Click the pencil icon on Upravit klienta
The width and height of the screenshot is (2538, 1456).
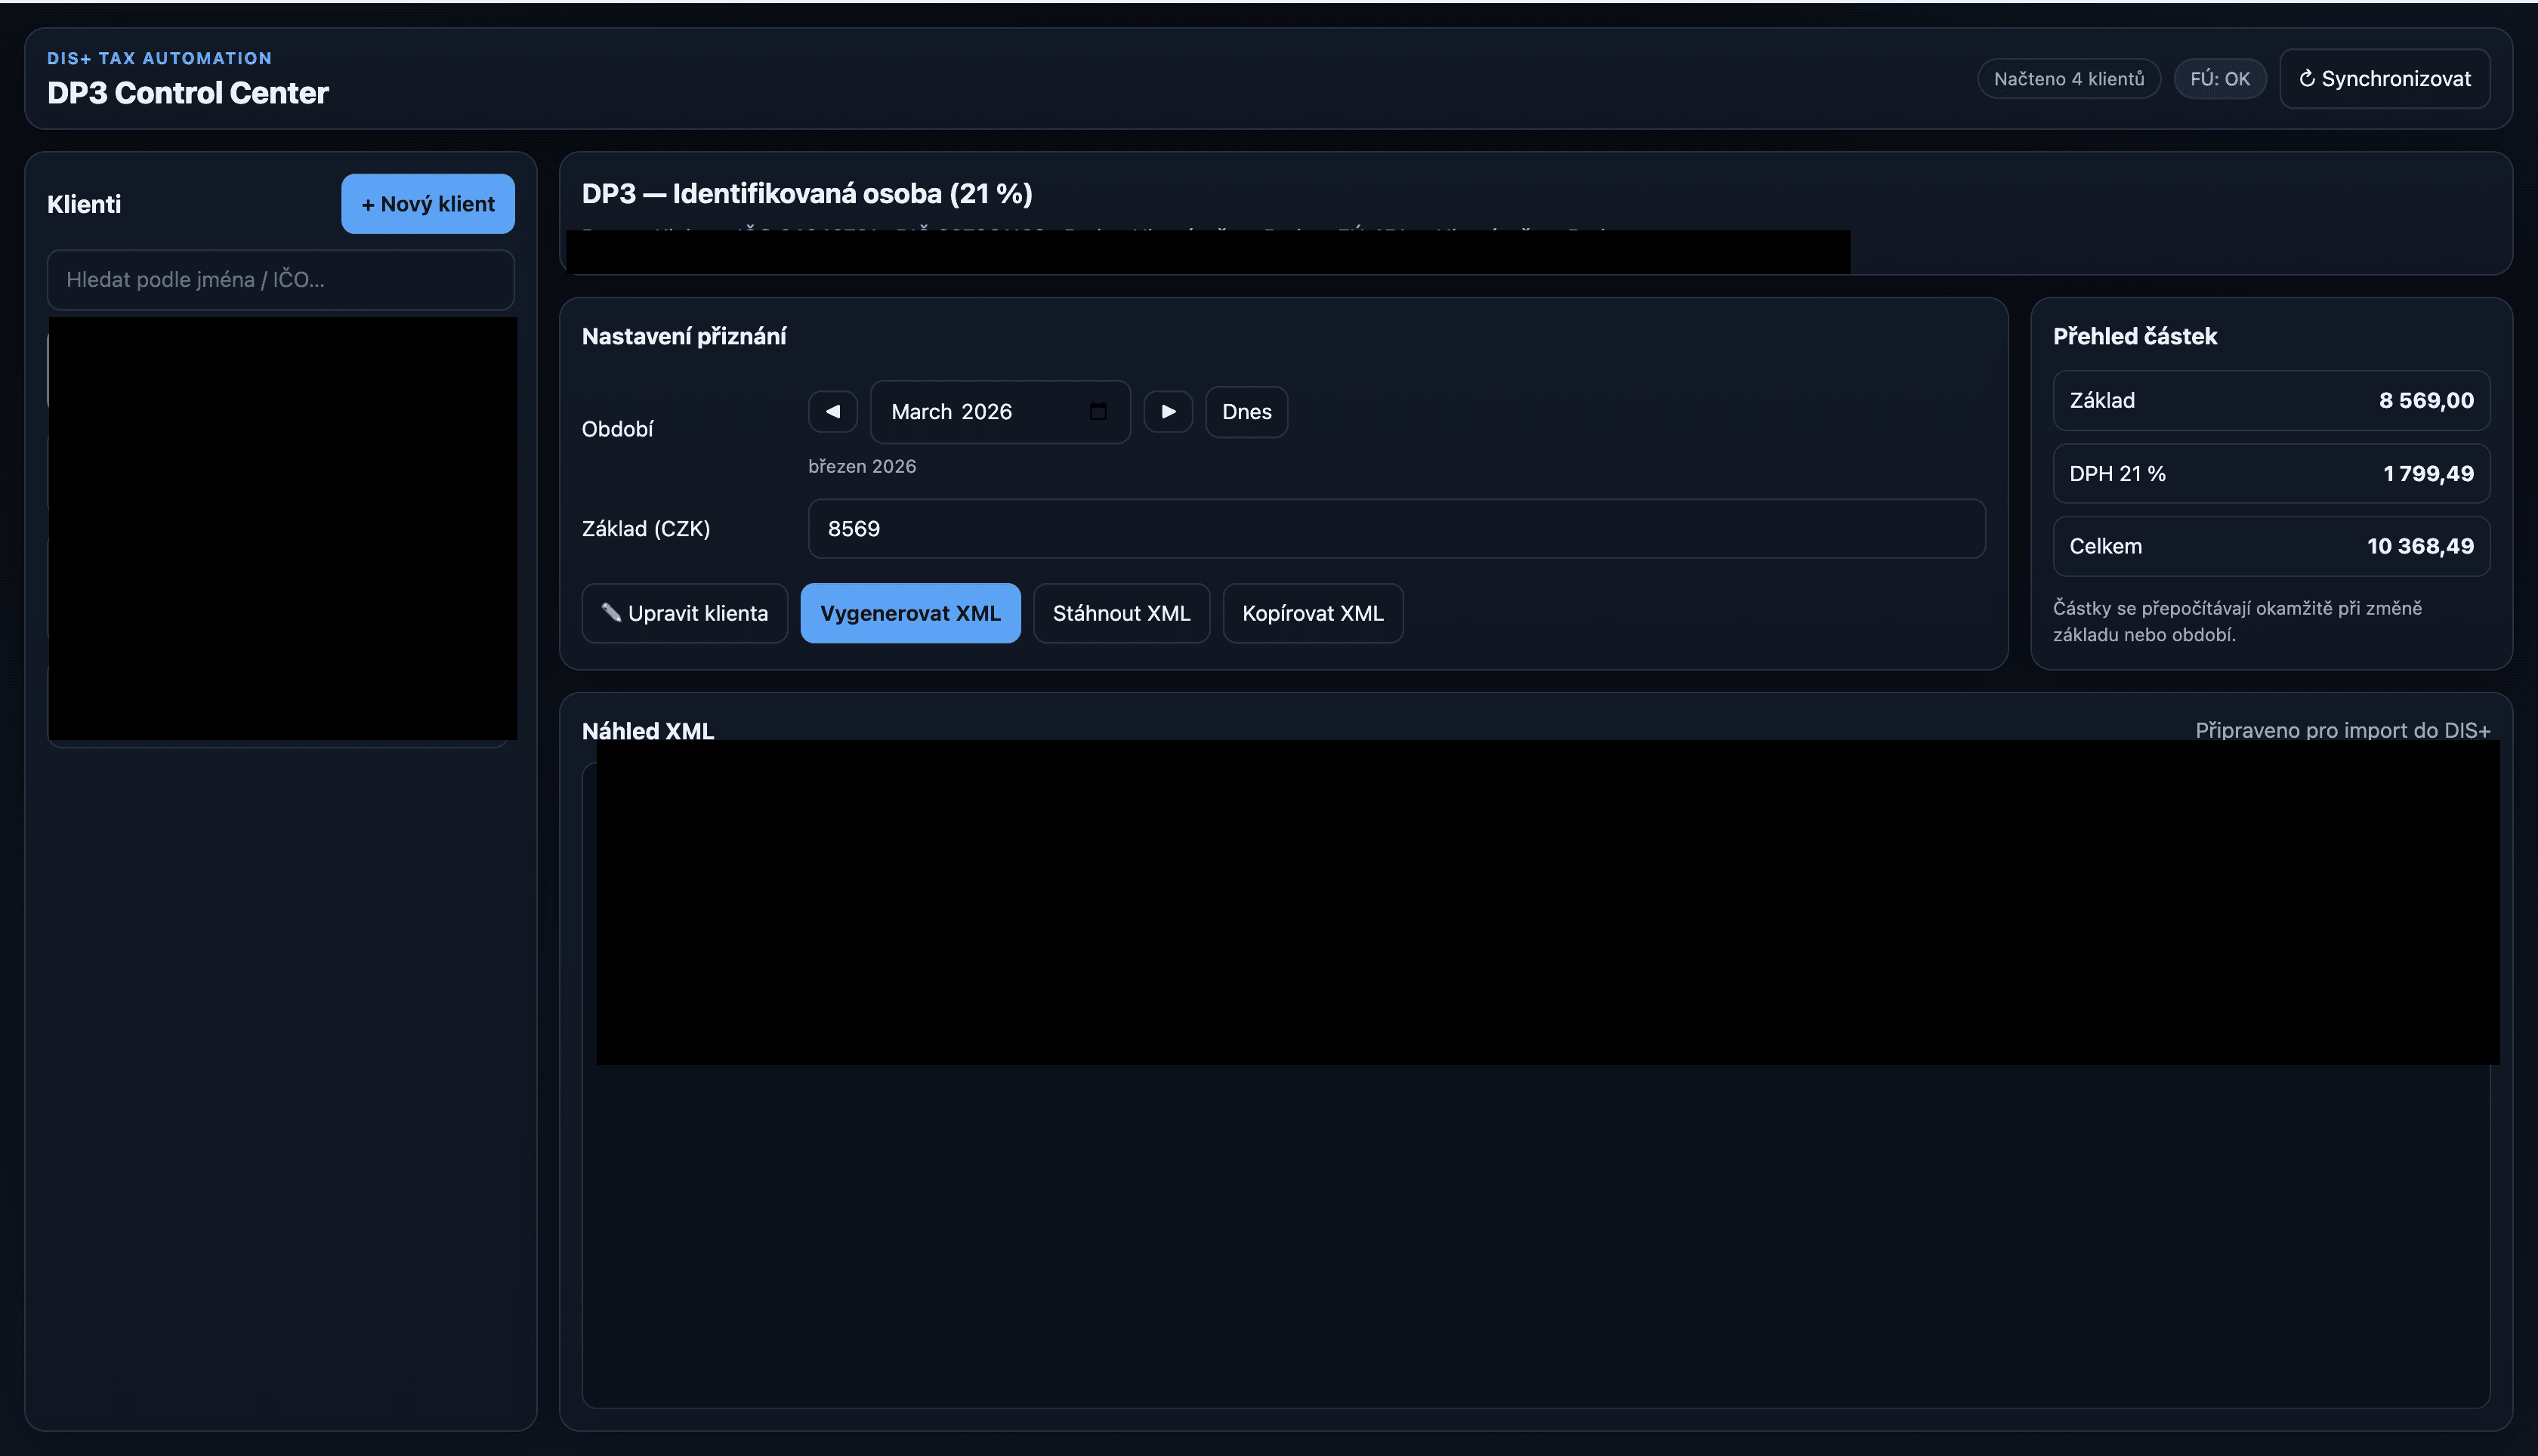click(x=613, y=613)
